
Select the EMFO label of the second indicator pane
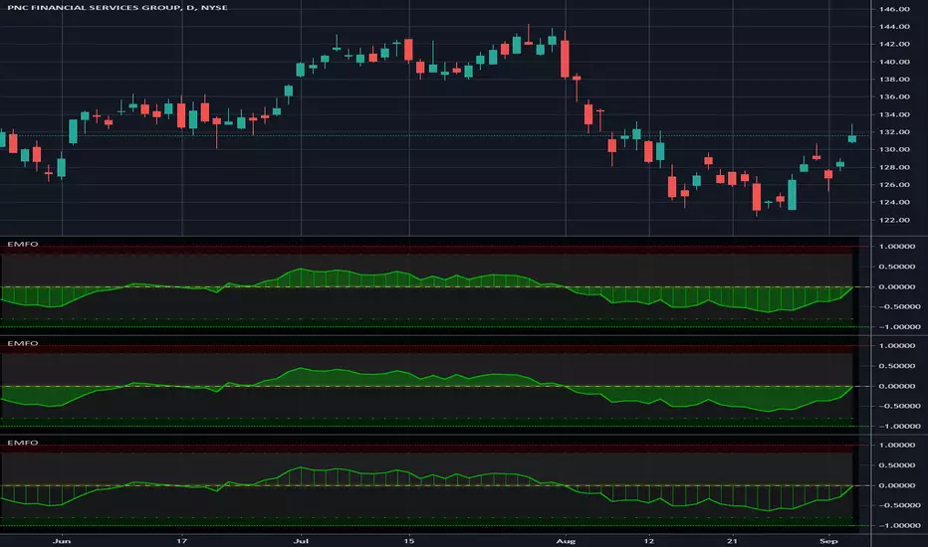pyautogui.click(x=23, y=343)
